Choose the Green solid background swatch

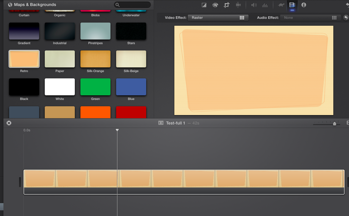pyautogui.click(x=95, y=87)
